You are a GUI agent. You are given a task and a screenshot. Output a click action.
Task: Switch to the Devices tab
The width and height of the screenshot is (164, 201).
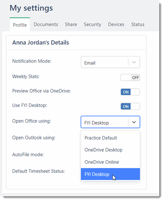point(116,24)
